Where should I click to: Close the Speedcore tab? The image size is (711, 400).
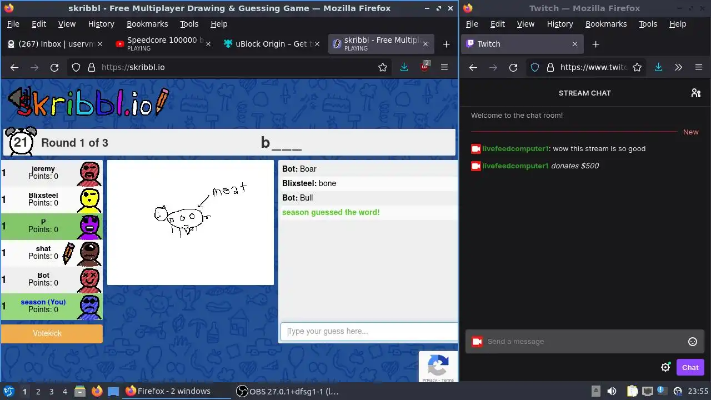208,44
